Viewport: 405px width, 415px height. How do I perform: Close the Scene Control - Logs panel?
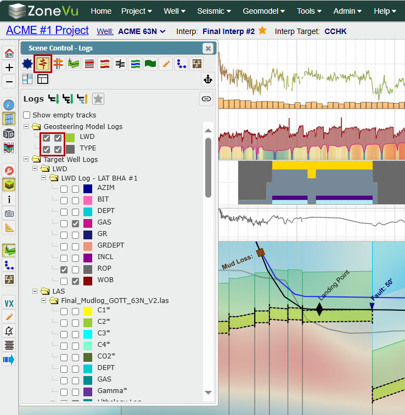[208, 48]
